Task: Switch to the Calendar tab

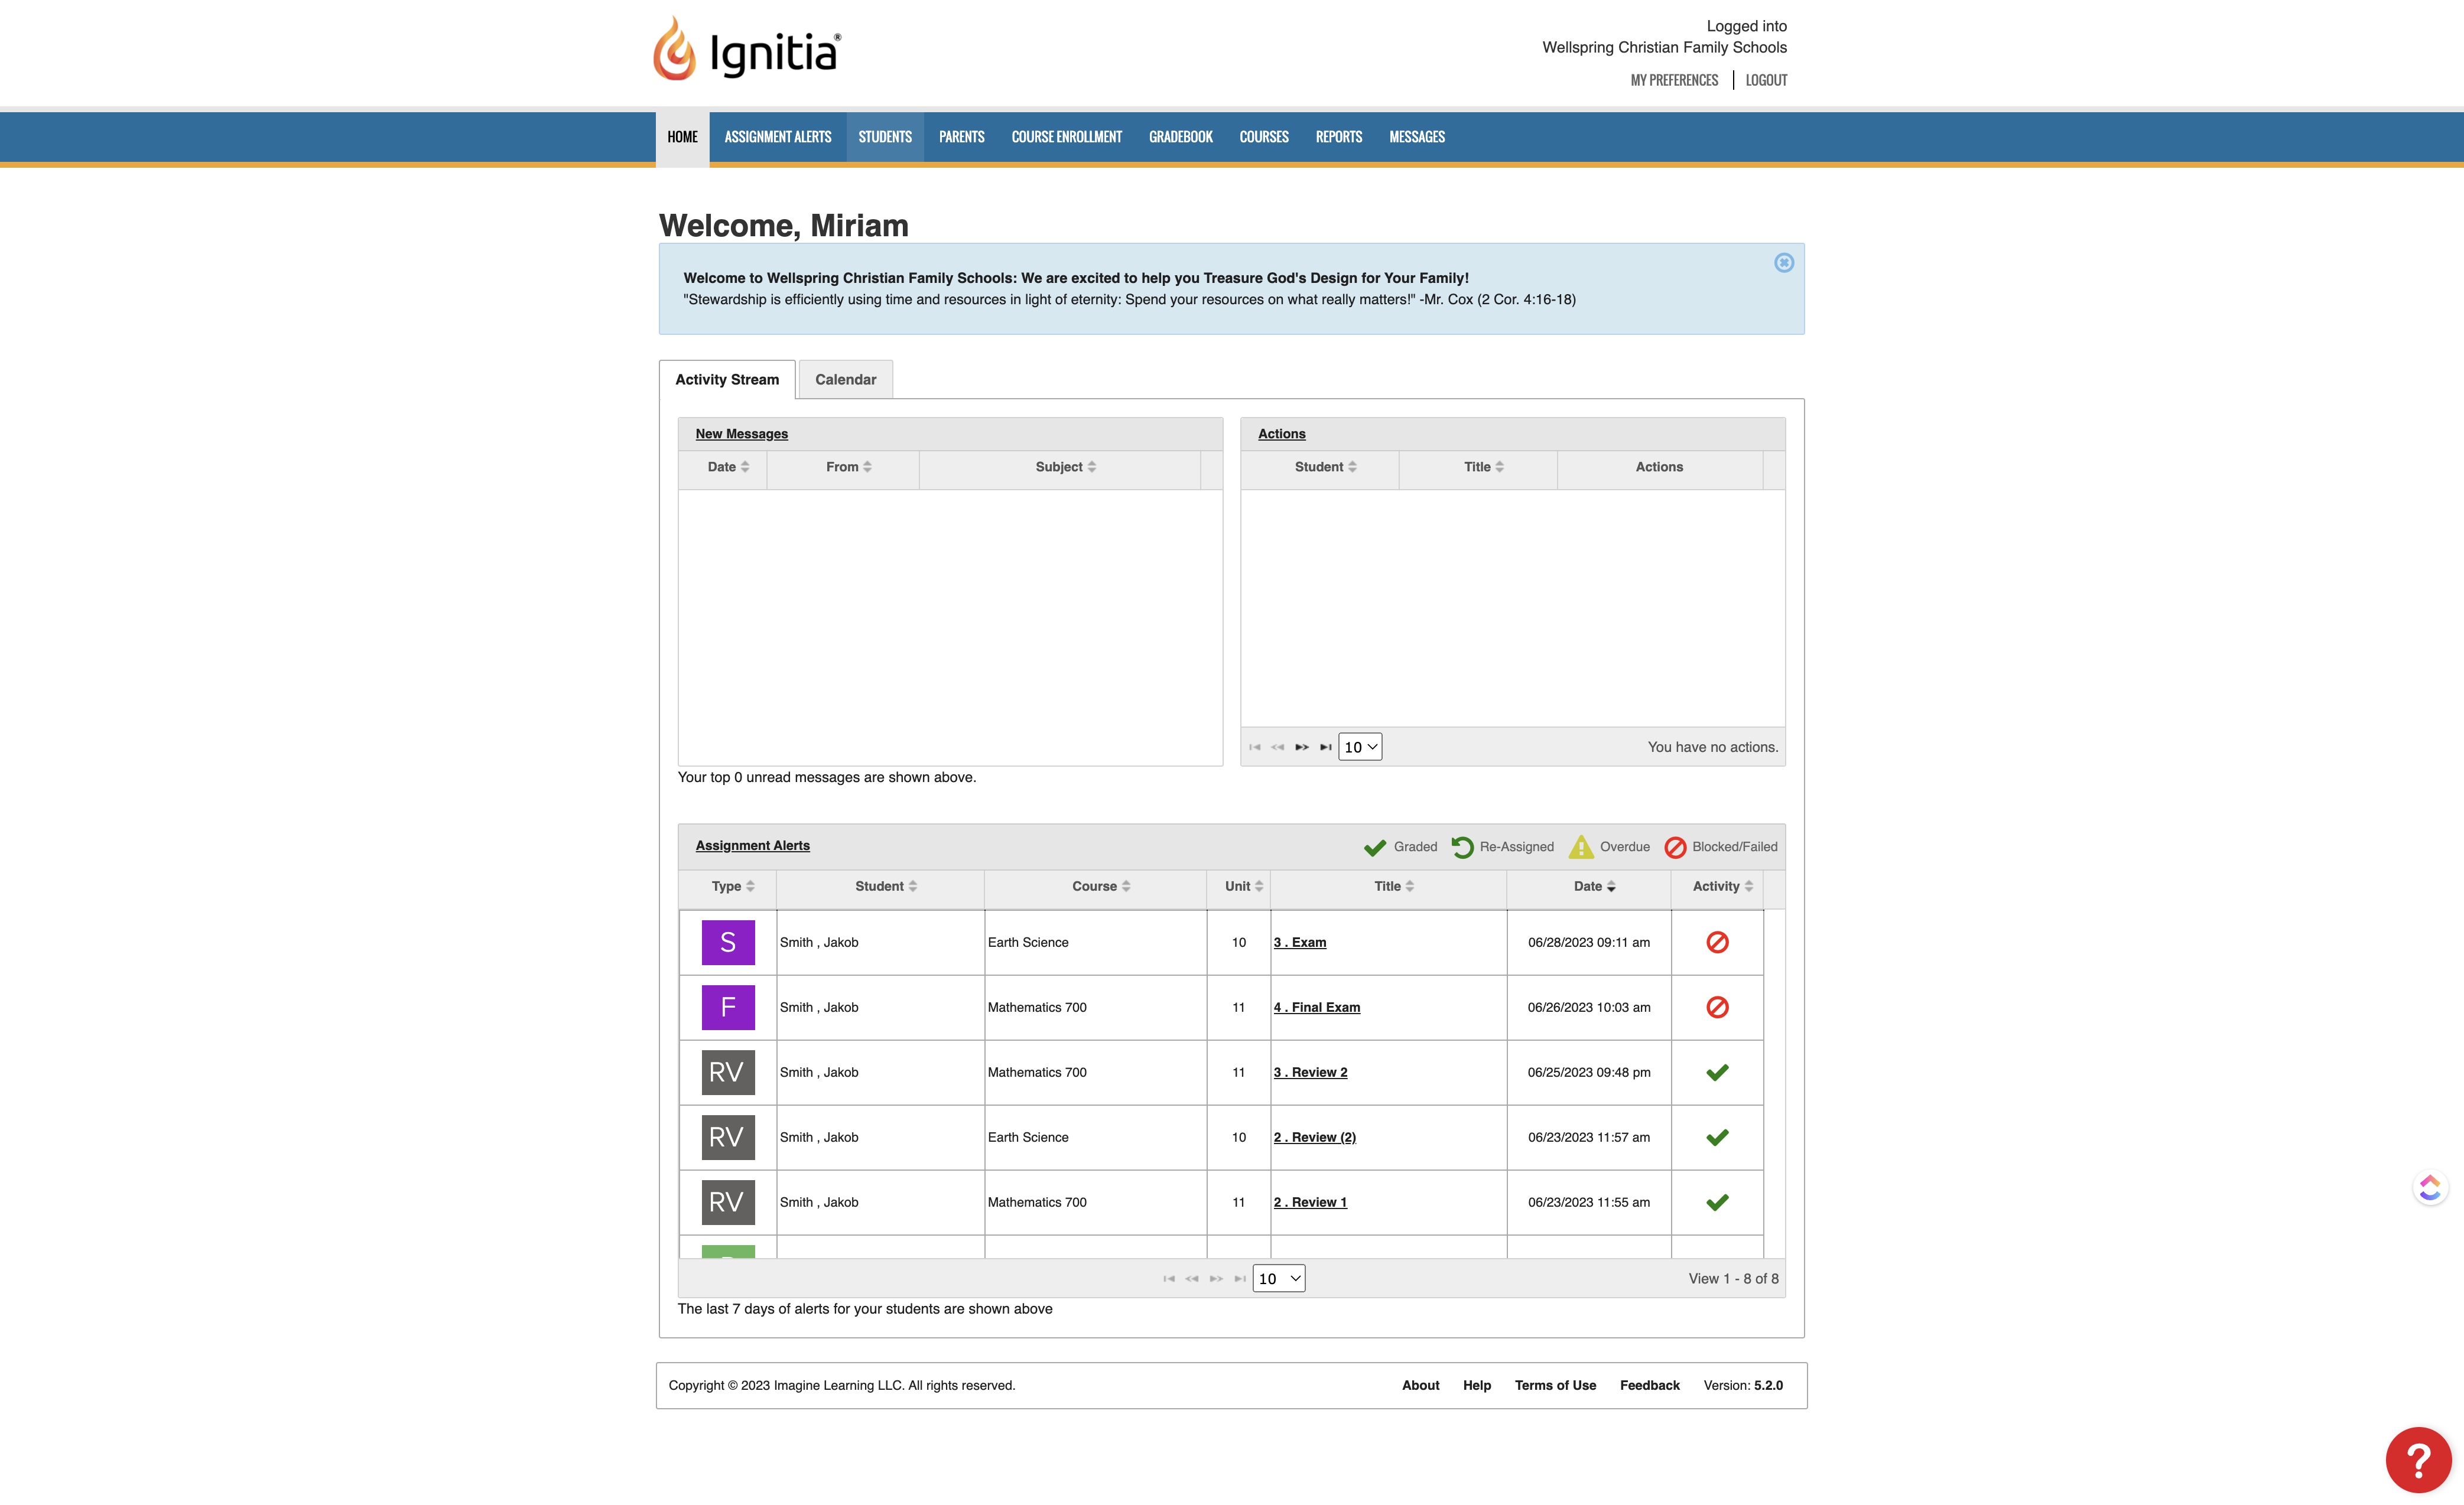Action: [x=845, y=380]
